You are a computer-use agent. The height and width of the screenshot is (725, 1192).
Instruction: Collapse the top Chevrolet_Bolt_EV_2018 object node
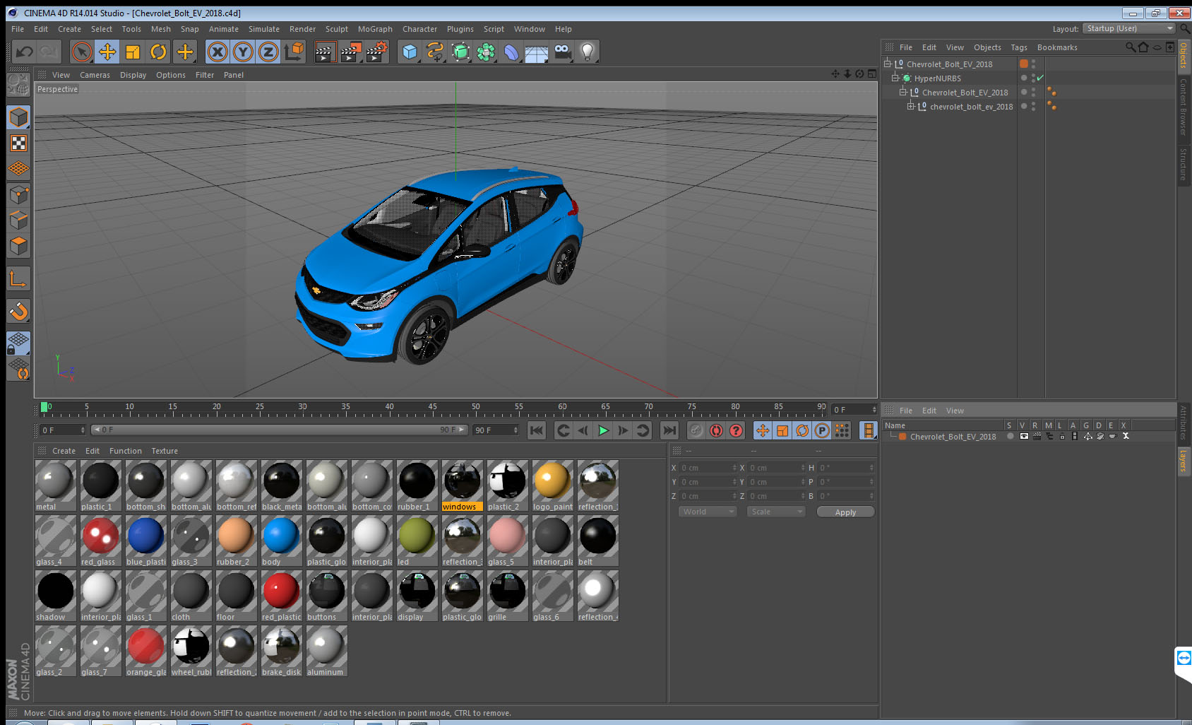[888, 64]
